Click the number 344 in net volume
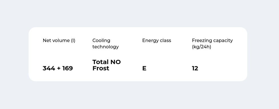The image size is (279, 109). click(x=49, y=68)
